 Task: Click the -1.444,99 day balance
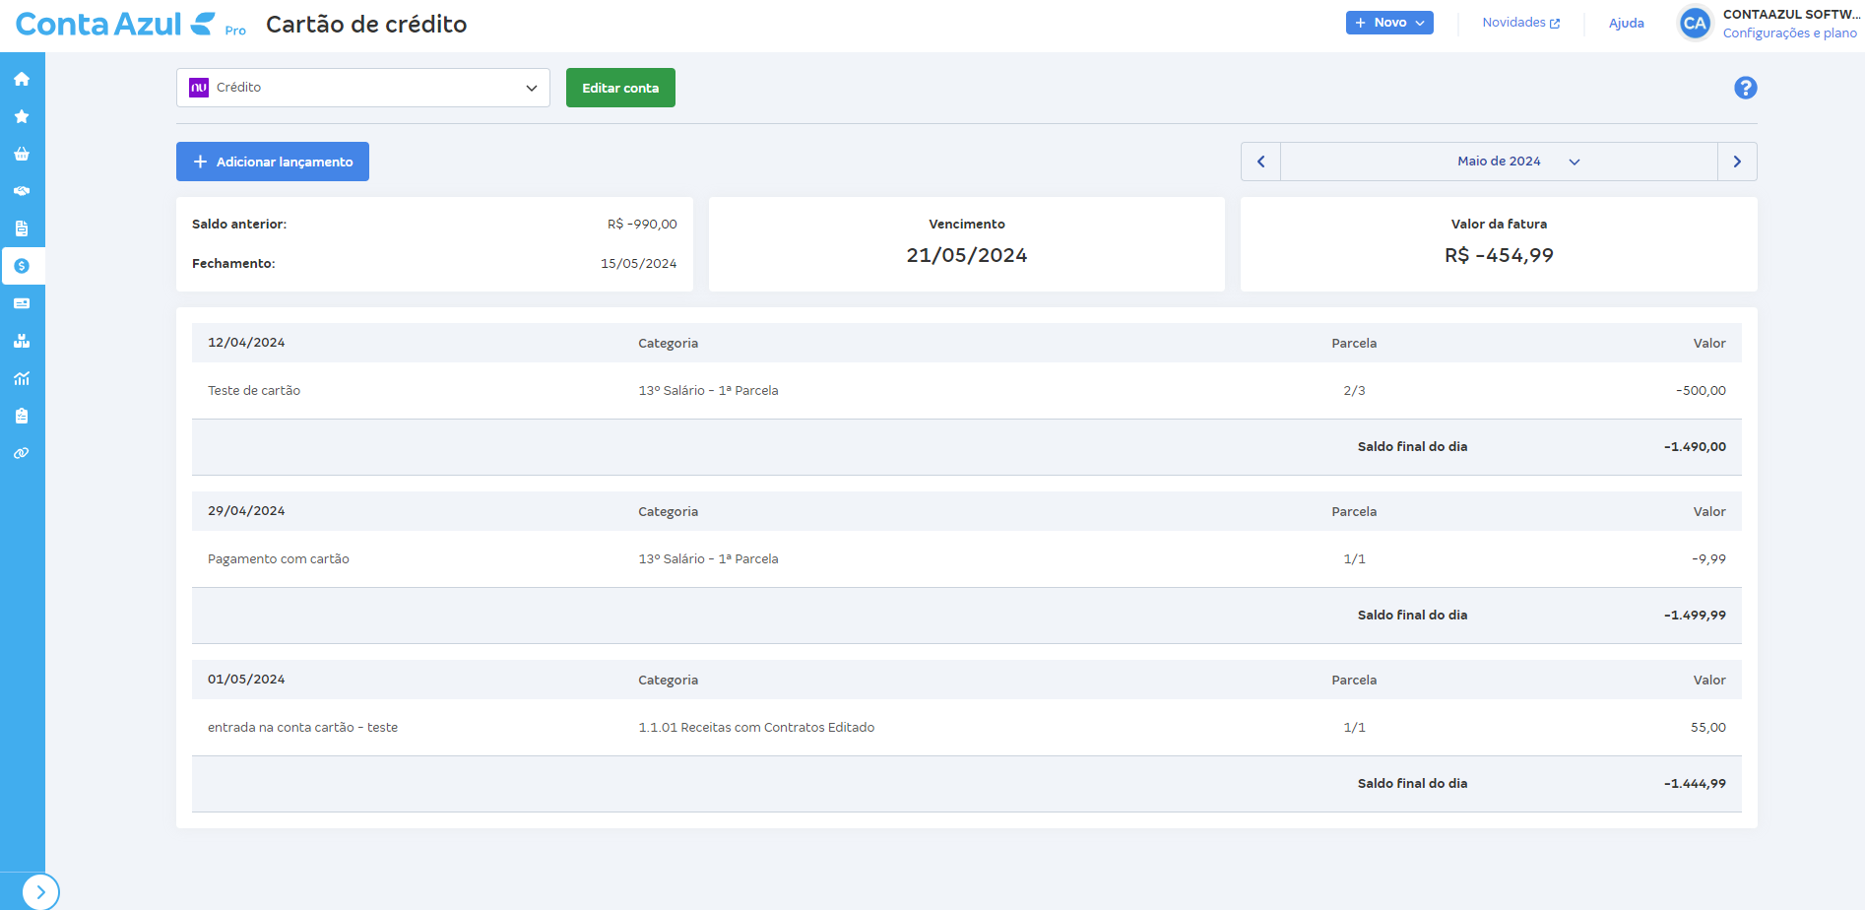[x=1695, y=784]
